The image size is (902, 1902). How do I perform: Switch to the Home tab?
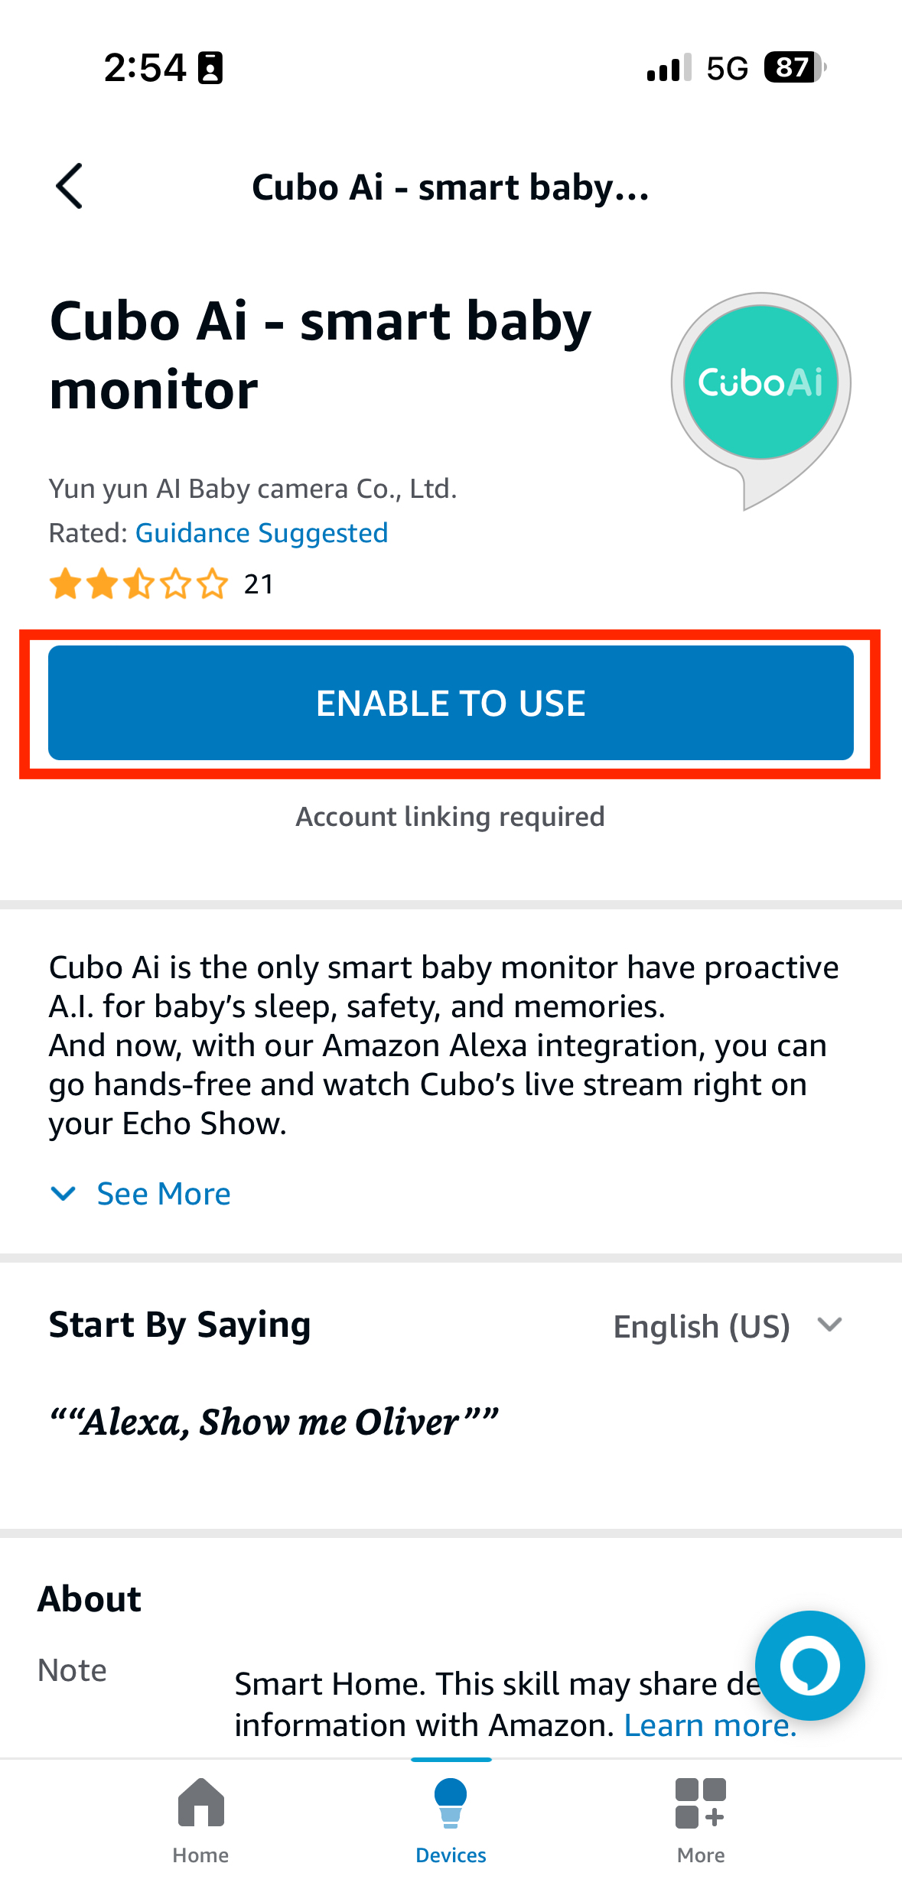coord(200,1855)
